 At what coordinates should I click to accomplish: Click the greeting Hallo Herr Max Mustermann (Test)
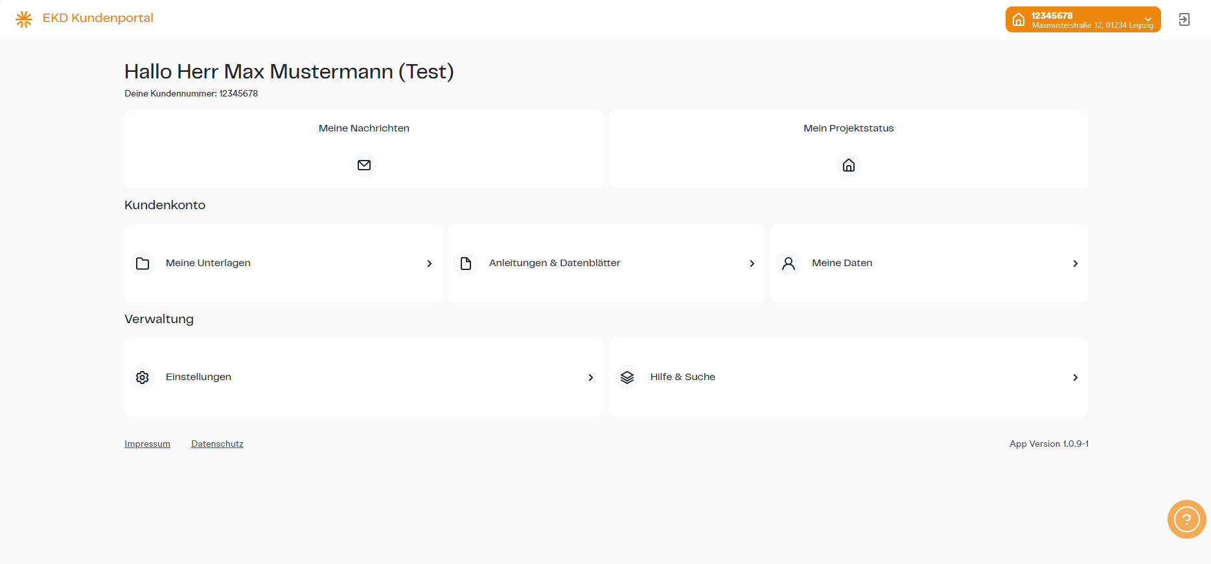pyautogui.click(x=289, y=71)
